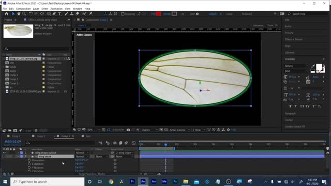Click the Stroke color swatch
Screen dimensions: 331x186
coord(174,14)
